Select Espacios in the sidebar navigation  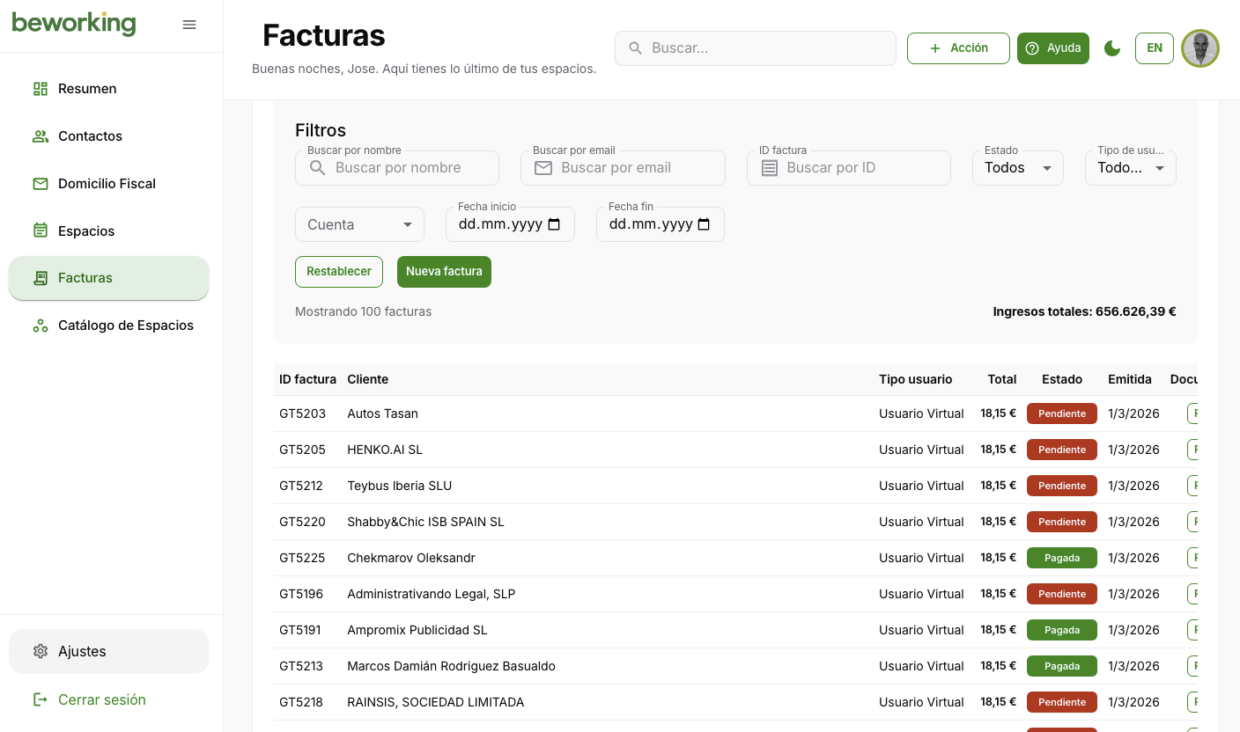pyautogui.click(x=85, y=231)
